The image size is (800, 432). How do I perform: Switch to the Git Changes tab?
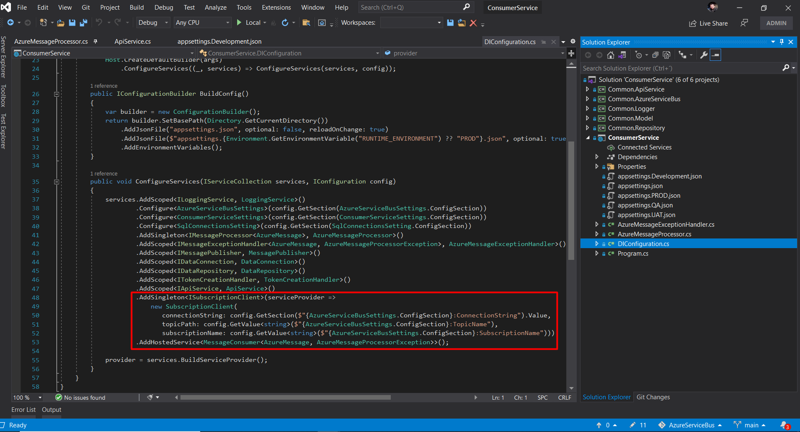(x=653, y=397)
